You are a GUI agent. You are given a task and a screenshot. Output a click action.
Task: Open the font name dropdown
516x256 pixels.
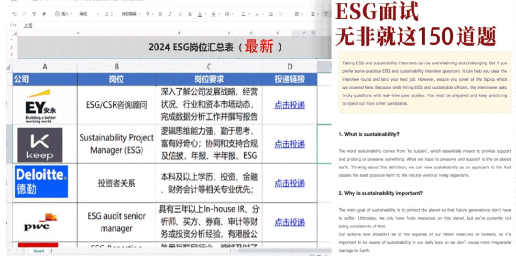[131, 14]
